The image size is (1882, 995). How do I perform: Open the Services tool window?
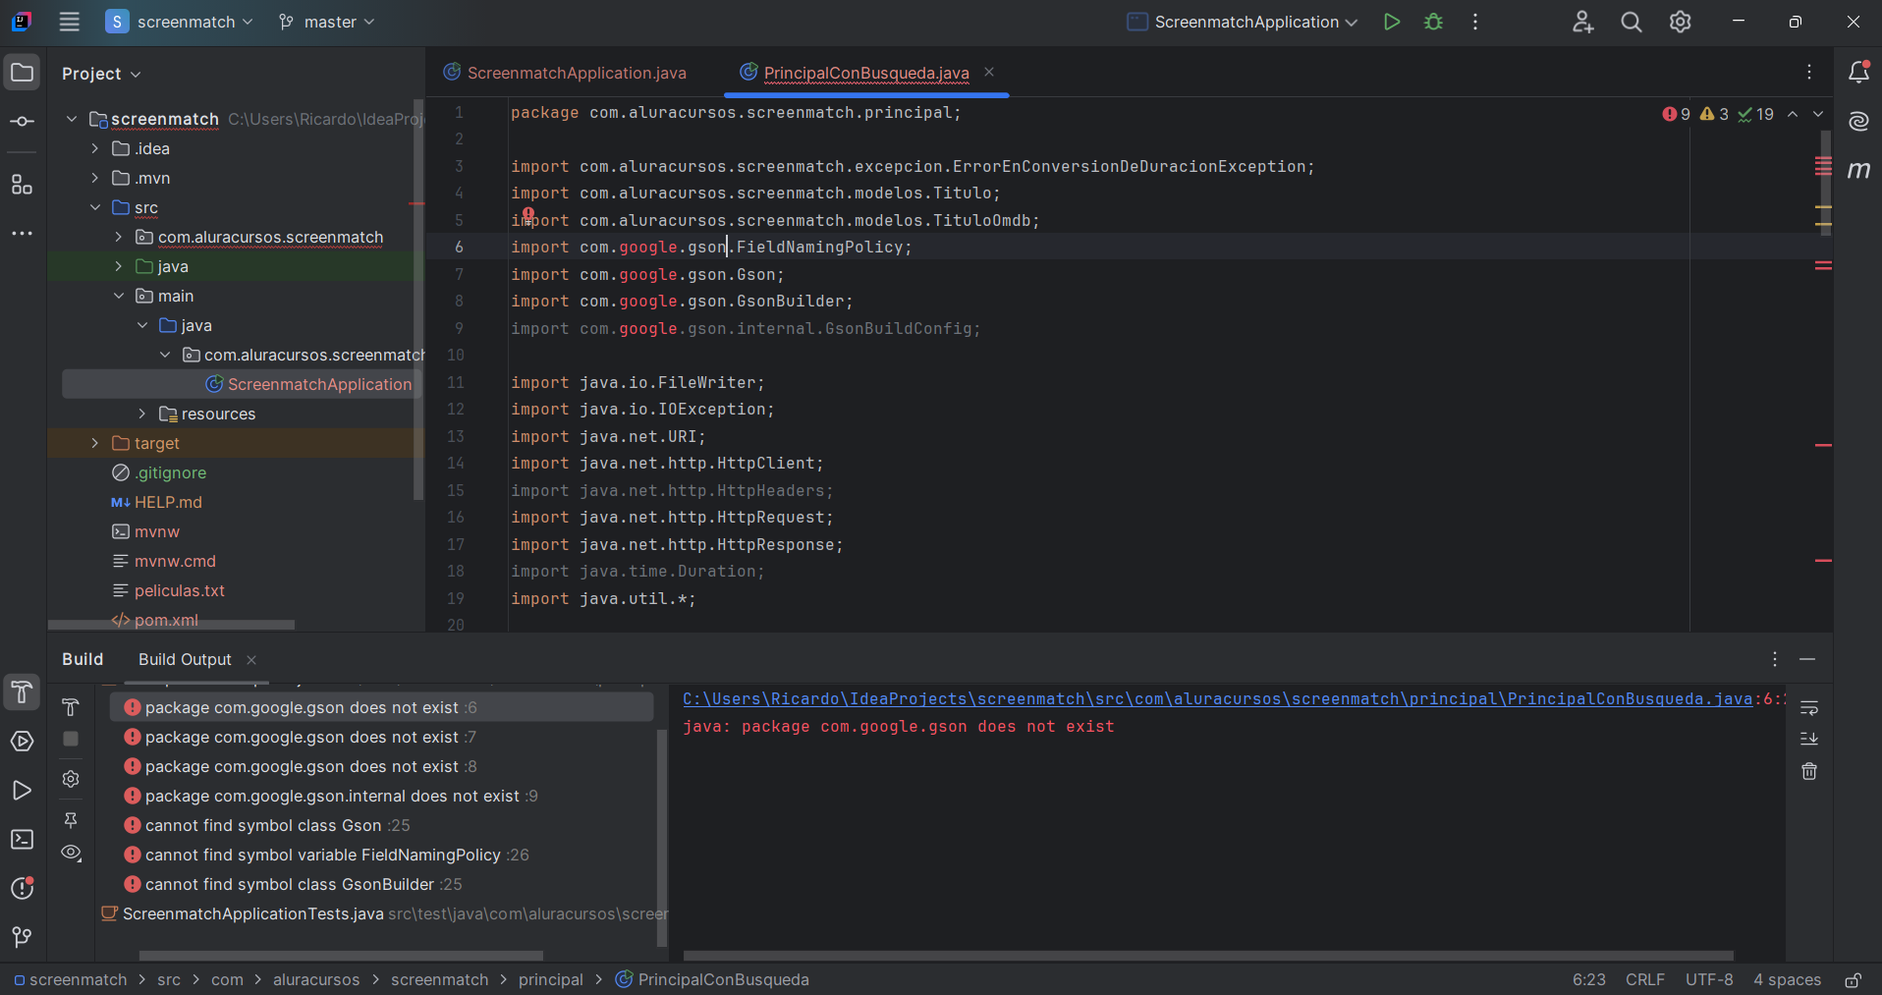[x=23, y=742]
